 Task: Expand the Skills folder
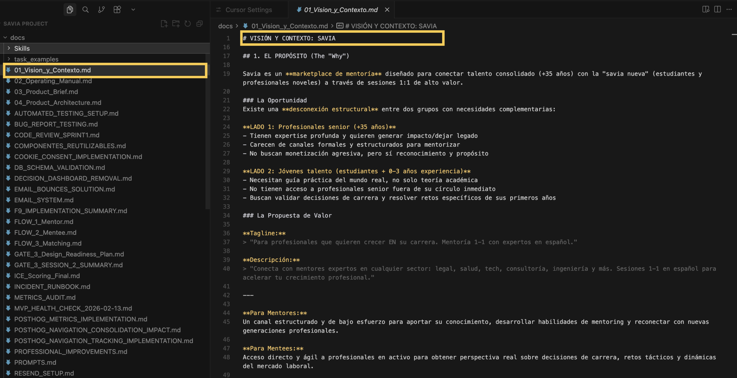coord(22,48)
